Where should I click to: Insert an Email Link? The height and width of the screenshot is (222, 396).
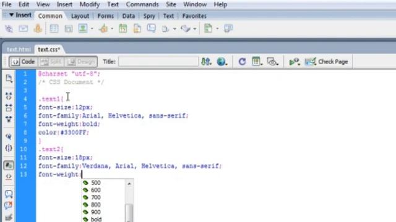tap(24, 28)
